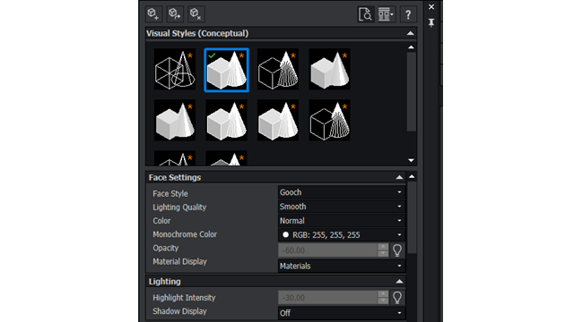Image resolution: width=574 pixels, height=322 pixels.
Task: Open the Shadow Display dropdown showing Off
Action: [341, 313]
